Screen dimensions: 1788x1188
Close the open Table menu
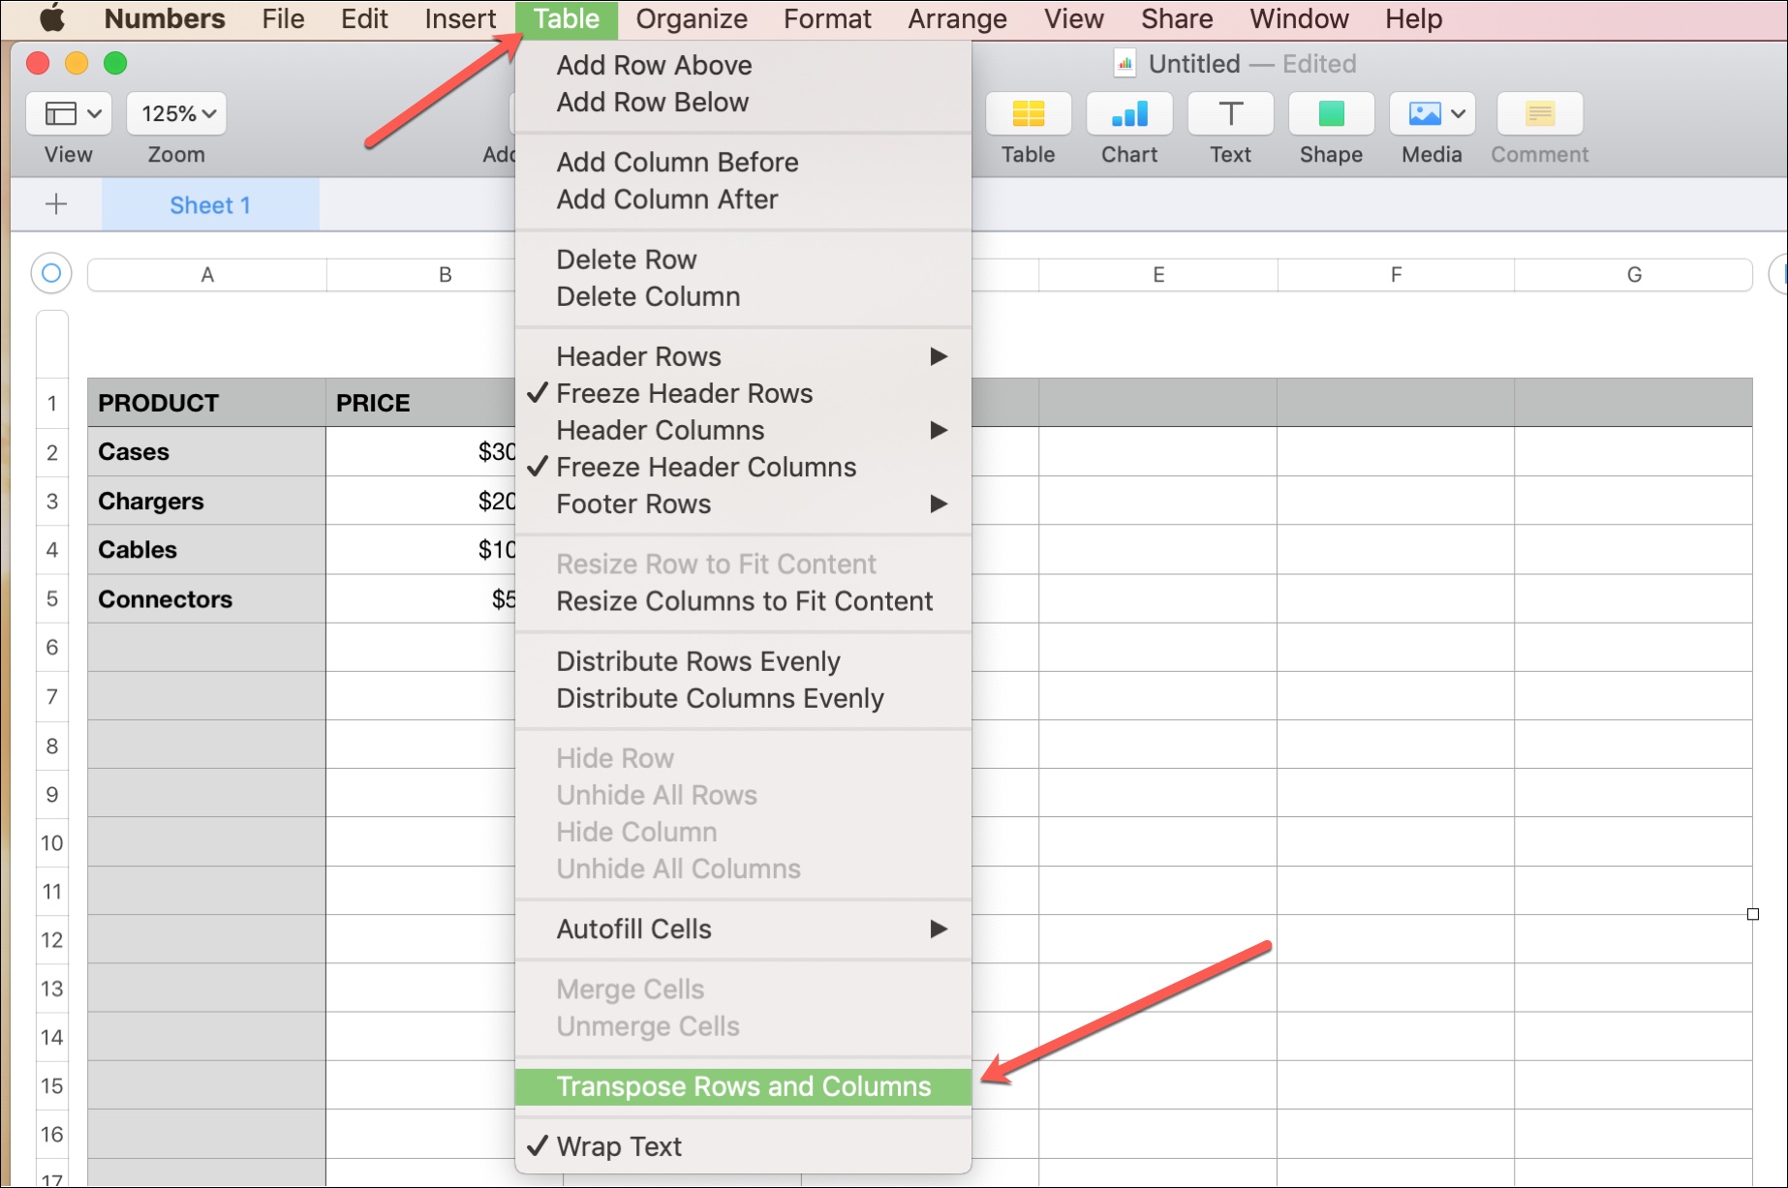coord(567,18)
